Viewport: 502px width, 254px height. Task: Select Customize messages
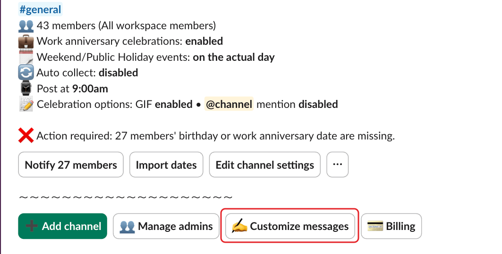pos(290,226)
